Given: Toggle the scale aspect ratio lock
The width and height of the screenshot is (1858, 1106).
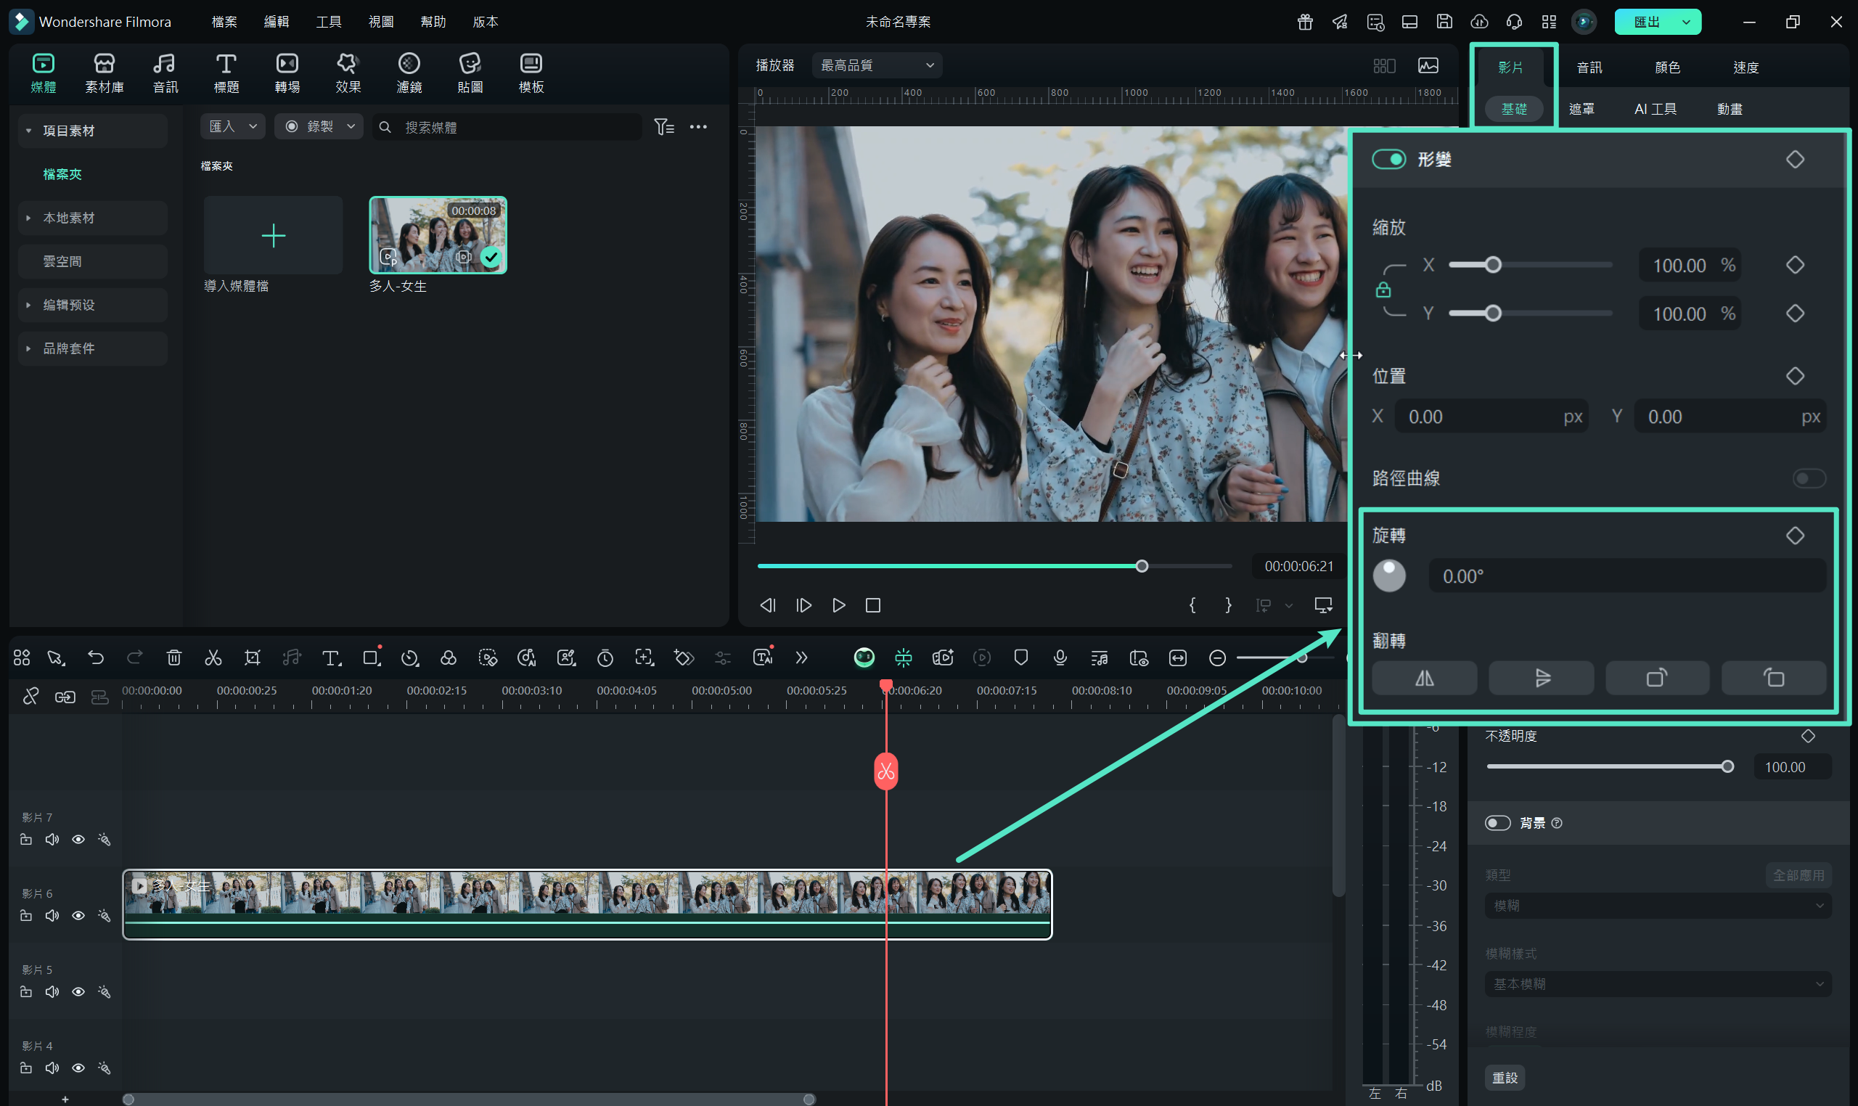Looking at the screenshot, I should [x=1383, y=290].
